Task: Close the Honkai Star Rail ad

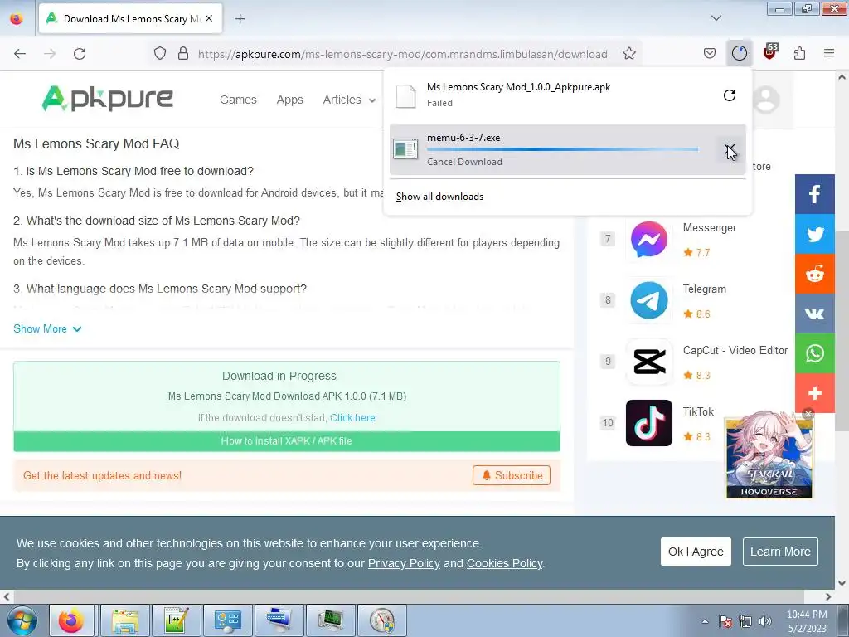Action: [808, 414]
